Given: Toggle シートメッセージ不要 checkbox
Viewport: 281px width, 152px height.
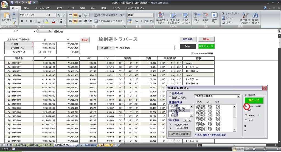Looking at the screenshot, I should pos(192,53).
